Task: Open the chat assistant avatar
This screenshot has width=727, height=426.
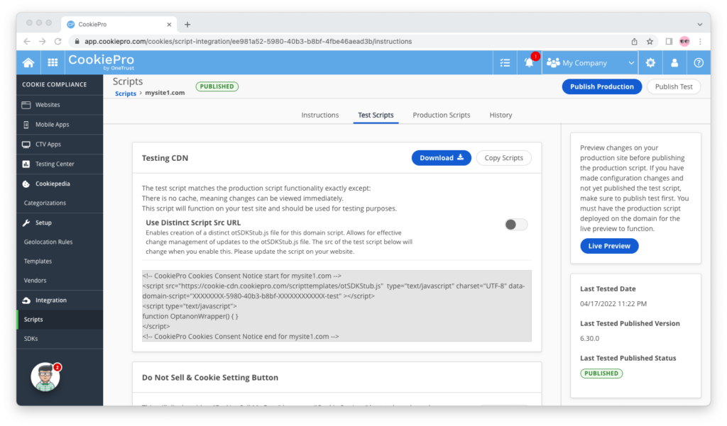Action: point(45,377)
